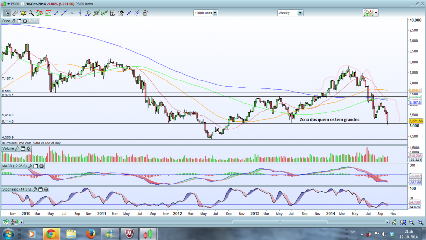Expand the Weekly timeframe dropdown
Viewport: 426px width, 240px height.
(x=290, y=13)
